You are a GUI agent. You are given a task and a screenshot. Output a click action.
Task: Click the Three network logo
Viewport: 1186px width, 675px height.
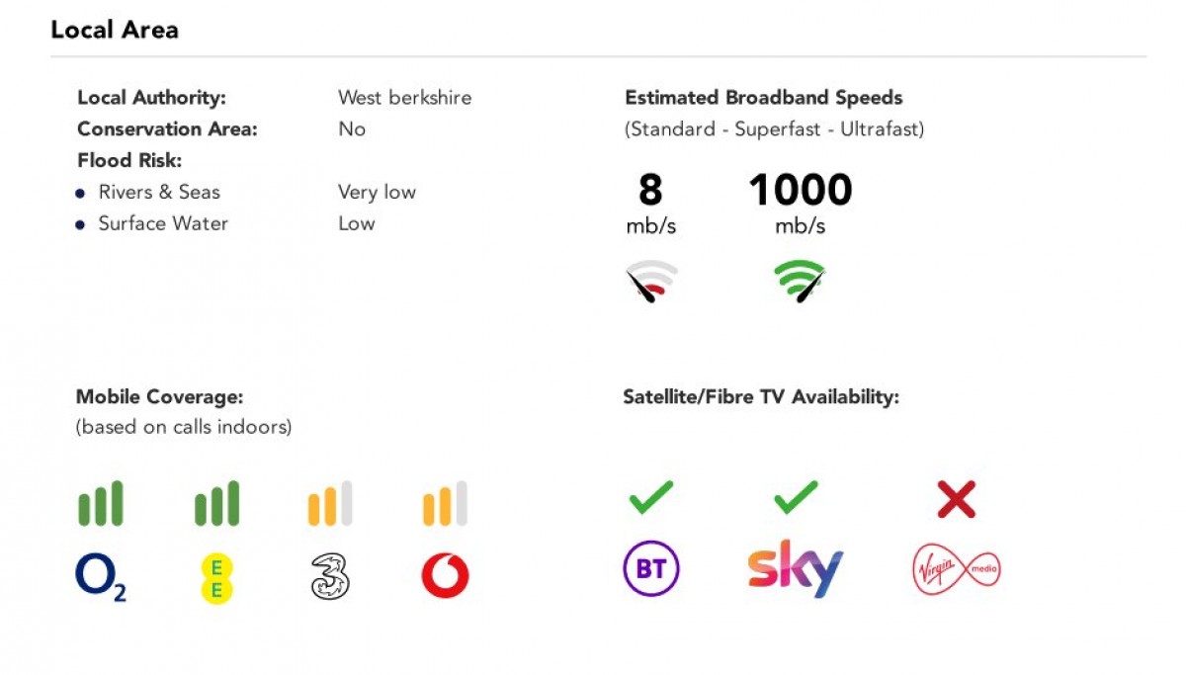coord(330,577)
